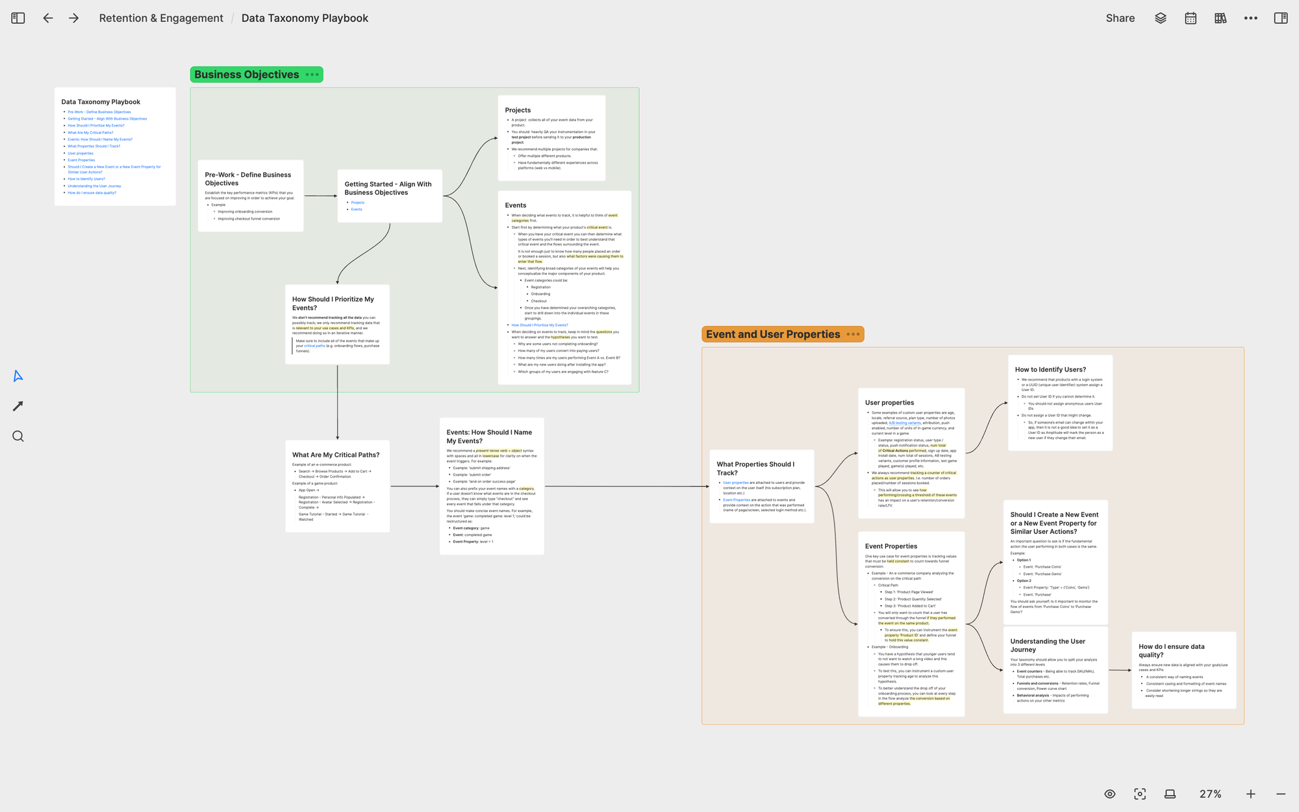The height and width of the screenshot is (812, 1299).
Task: Click the Share button
Action: tap(1120, 18)
